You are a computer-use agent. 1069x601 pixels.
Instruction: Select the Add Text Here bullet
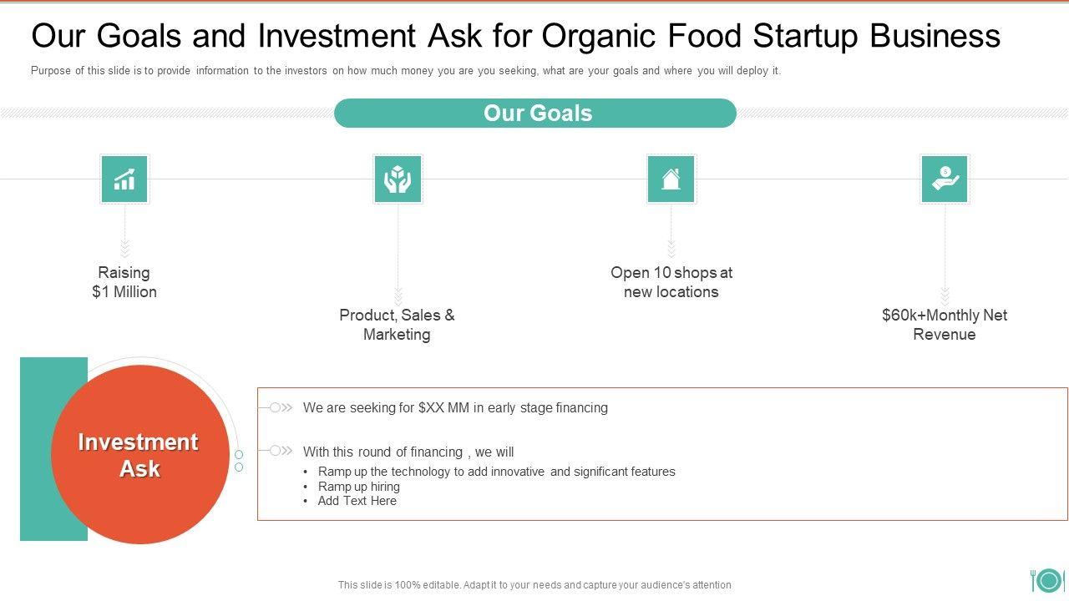point(357,501)
